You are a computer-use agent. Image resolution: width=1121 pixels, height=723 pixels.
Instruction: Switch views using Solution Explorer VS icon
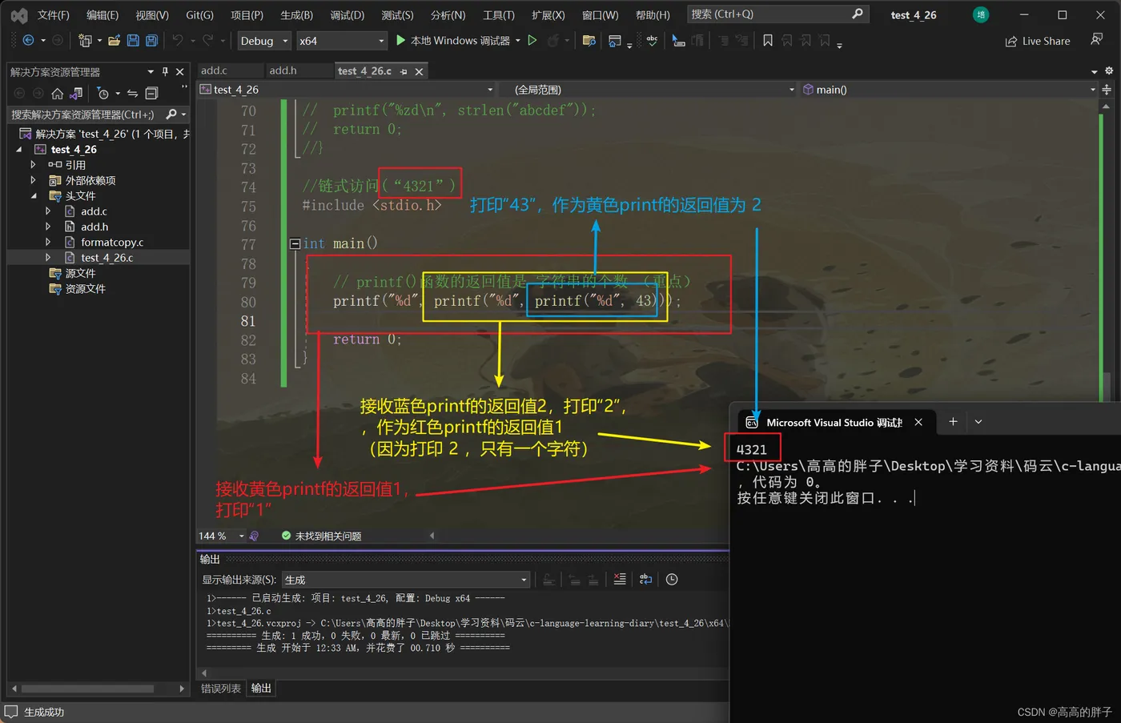point(76,94)
